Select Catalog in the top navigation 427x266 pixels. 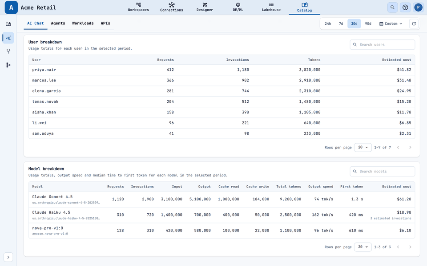(304, 8)
